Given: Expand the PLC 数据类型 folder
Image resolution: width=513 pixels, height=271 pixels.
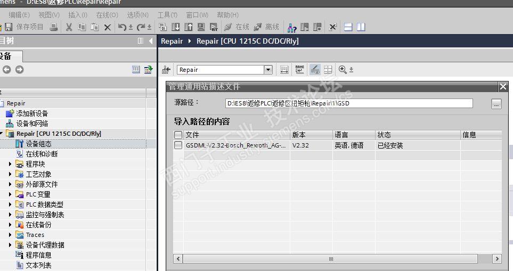Looking at the screenshot, I should (10, 204).
